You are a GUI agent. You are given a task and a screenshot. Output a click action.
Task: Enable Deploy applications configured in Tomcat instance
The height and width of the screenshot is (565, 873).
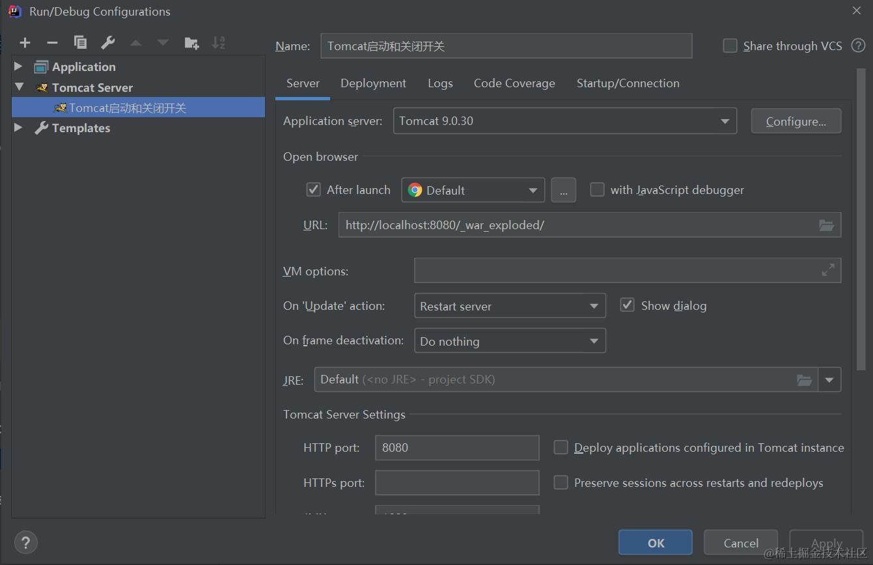(561, 447)
